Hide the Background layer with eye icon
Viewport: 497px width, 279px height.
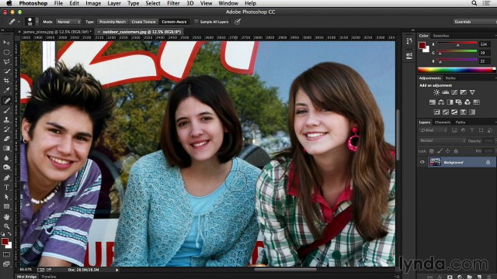coord(422,162)
